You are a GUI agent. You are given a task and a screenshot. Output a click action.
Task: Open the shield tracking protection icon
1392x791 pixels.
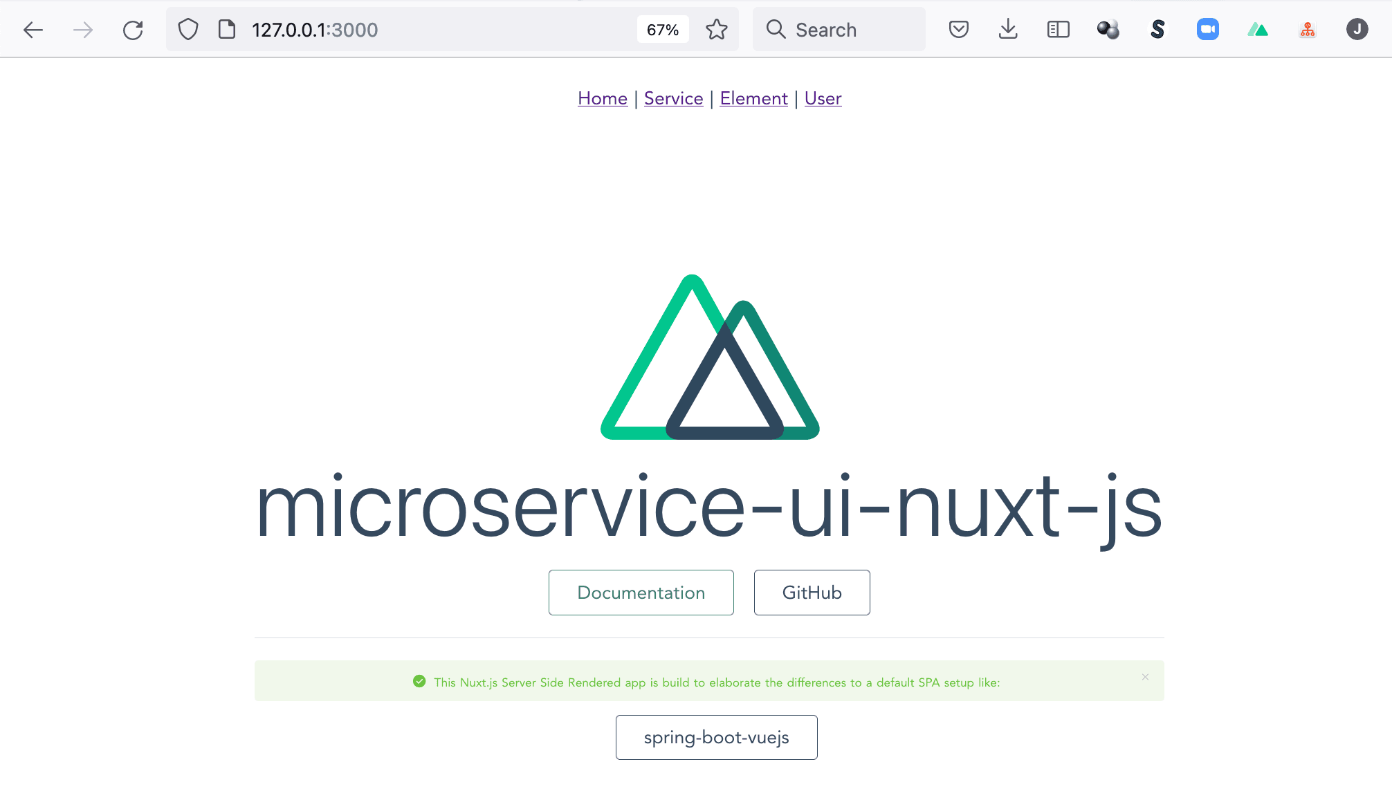(188, 30)
